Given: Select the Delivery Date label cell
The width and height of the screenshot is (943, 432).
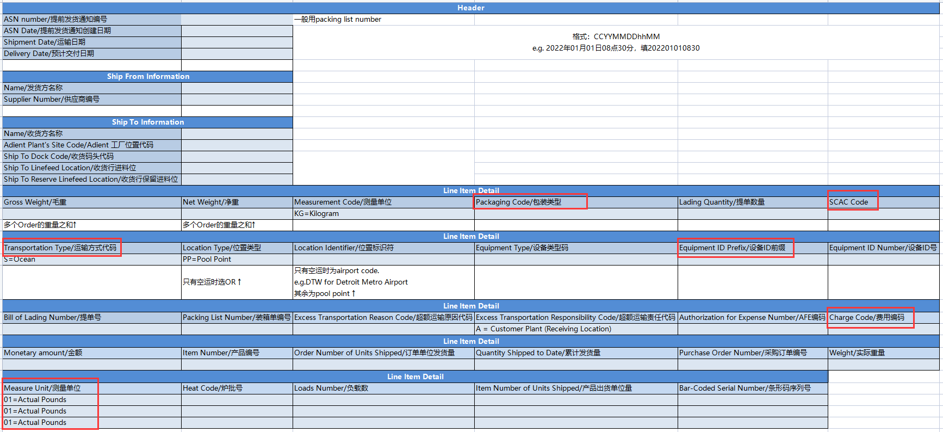Looking at the screenshot, I should click(91, 53).
